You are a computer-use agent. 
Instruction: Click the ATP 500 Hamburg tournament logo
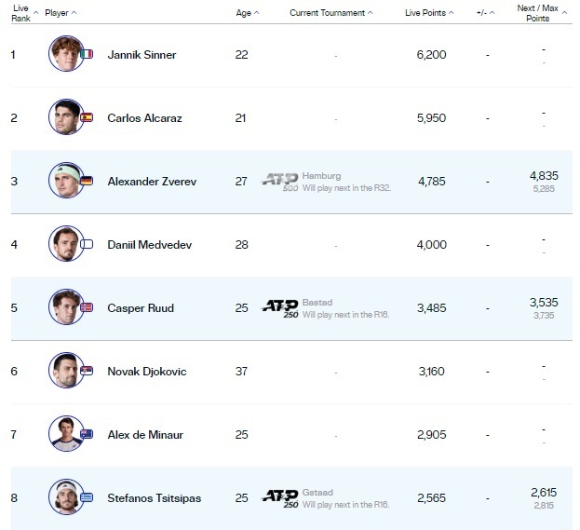click(280, 180)
